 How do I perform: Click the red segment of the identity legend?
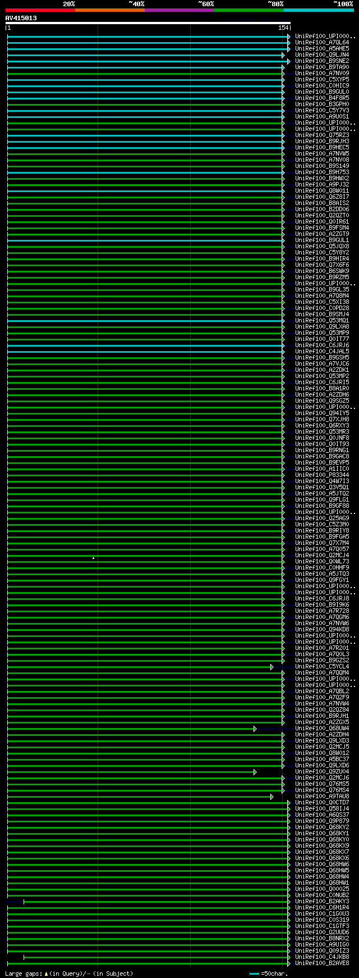[x=40, y=10]
